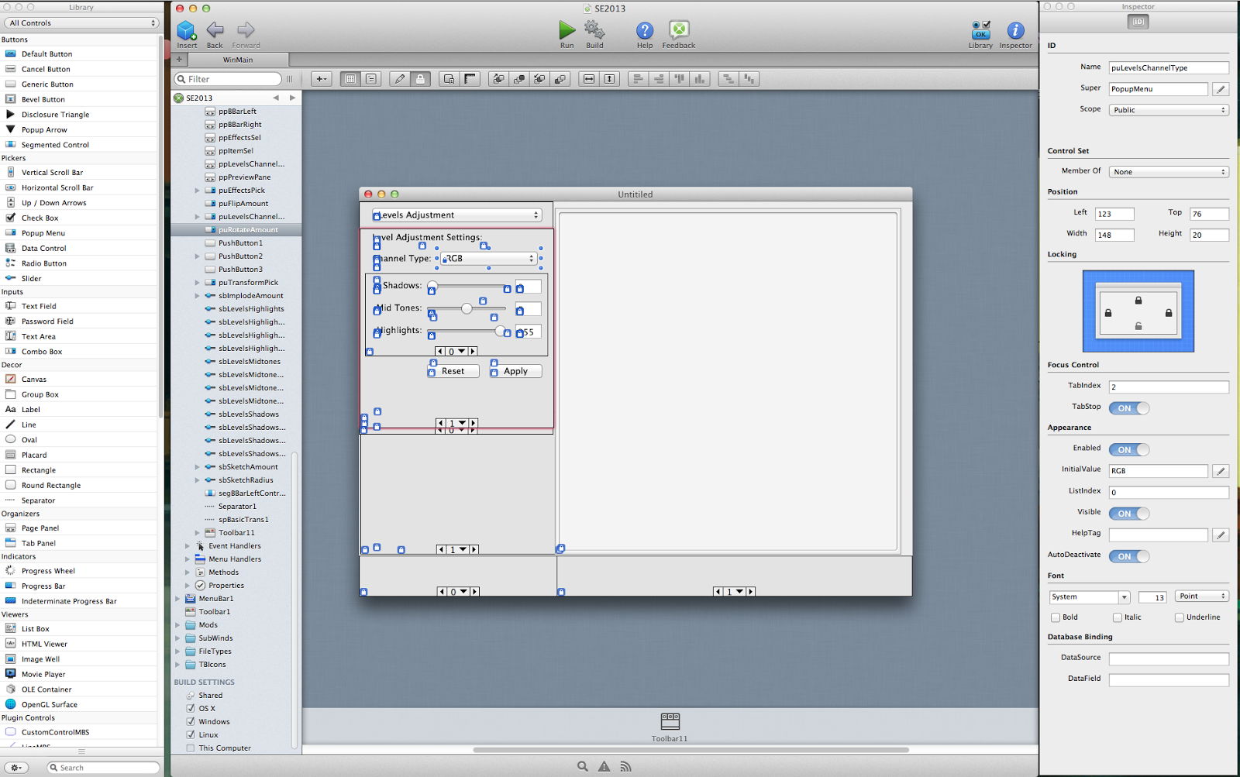Viewport: 1240px width, 777px height.
Task: Click the Reset button in the layout
Action: 453,371
